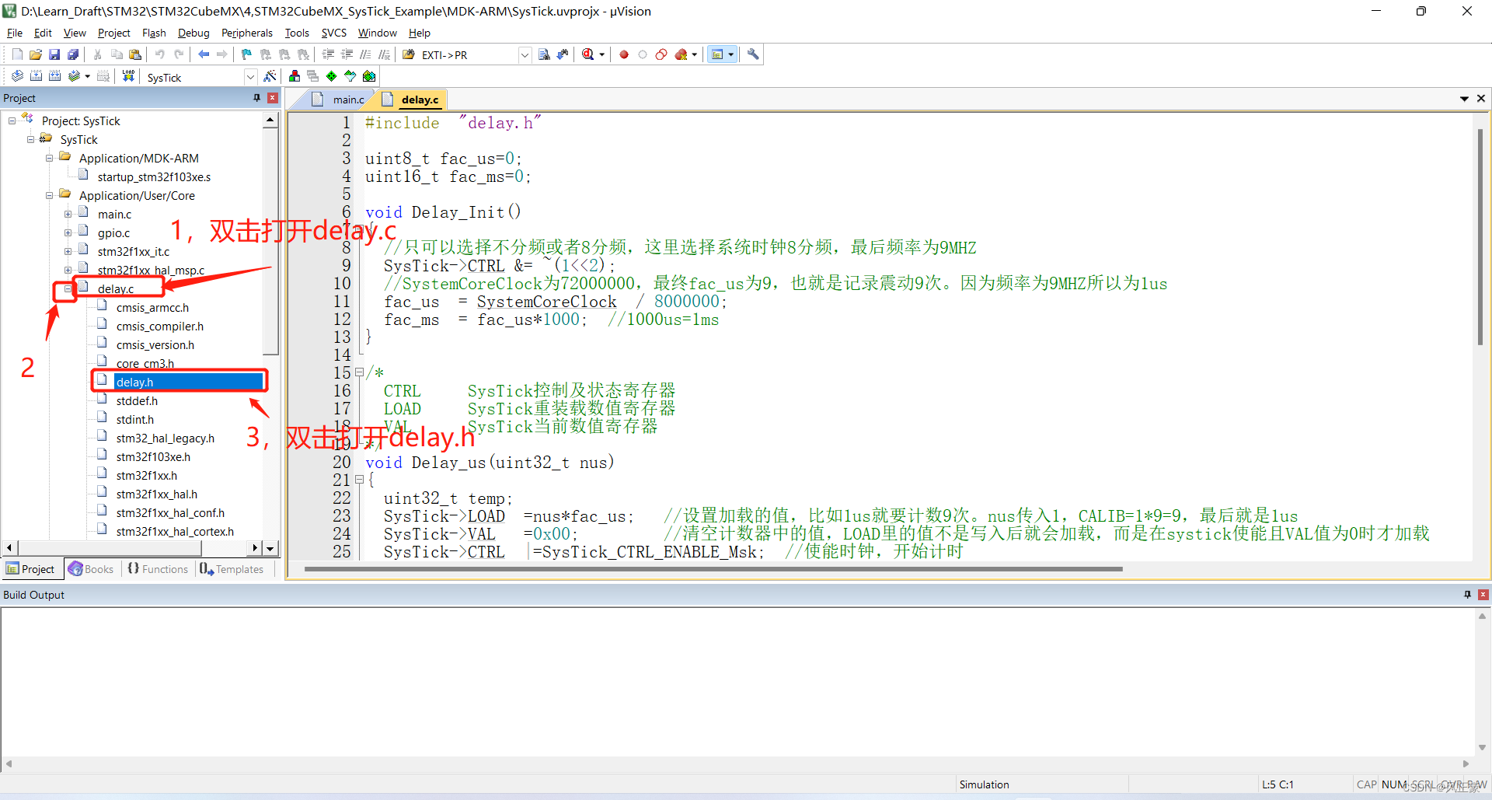Disable all breakpoints using the toolbar icon
This screenshot has width=1492, height=800.
pos(661,54)
